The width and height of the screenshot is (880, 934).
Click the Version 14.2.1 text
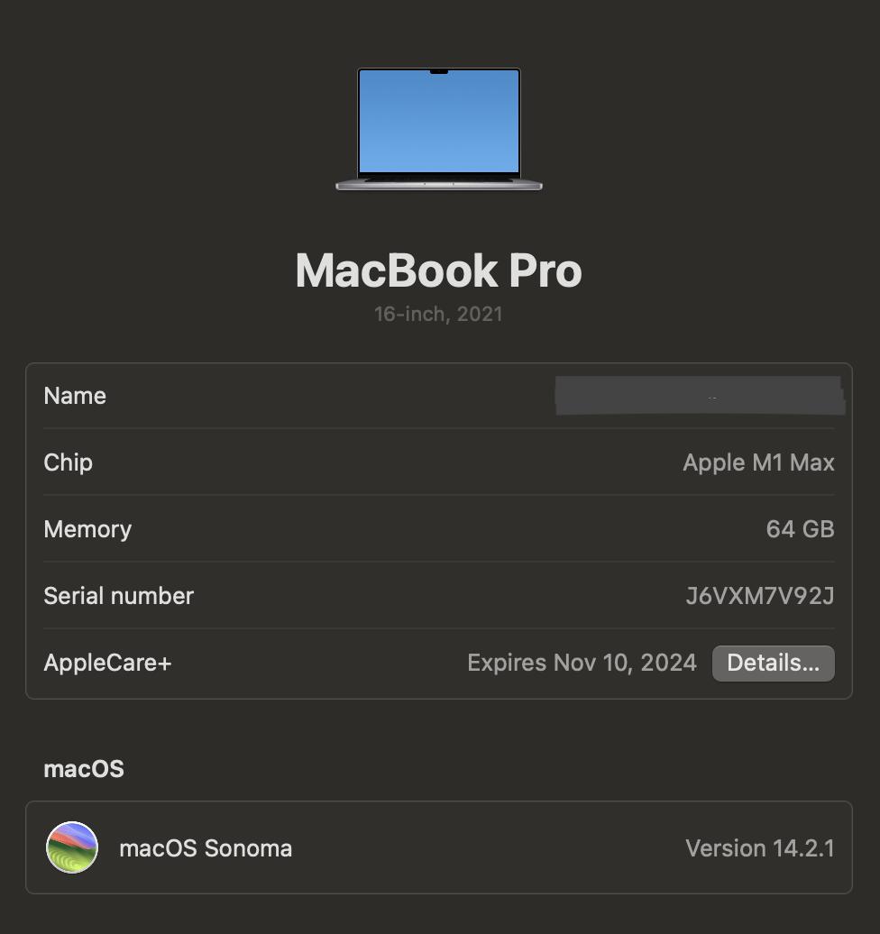coord(759,848)
